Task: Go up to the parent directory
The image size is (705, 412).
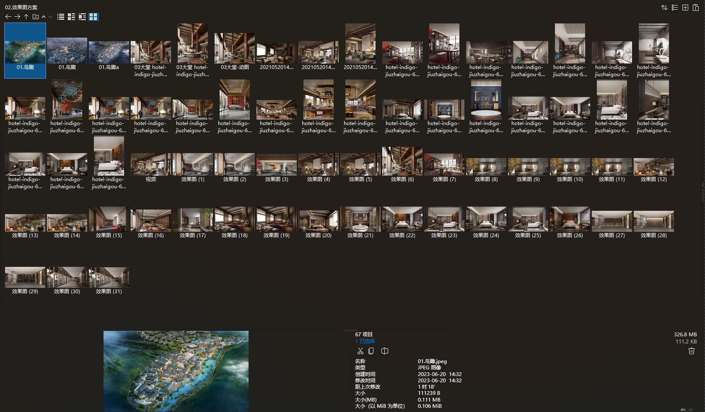Action: 26,17
